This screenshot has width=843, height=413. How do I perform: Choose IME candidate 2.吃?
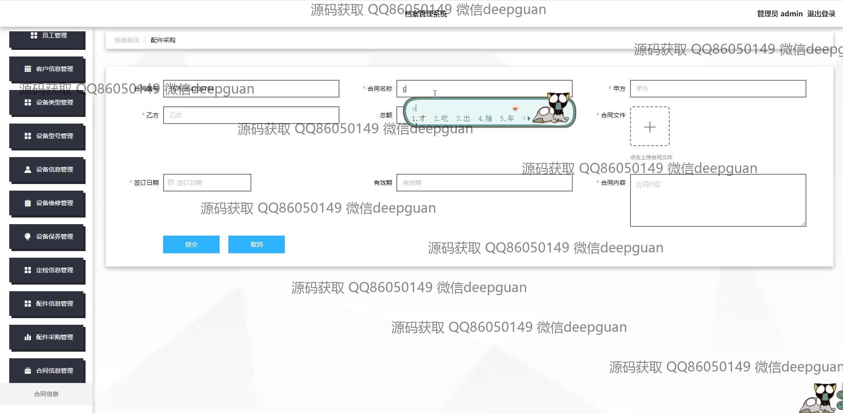coord(441,118)
